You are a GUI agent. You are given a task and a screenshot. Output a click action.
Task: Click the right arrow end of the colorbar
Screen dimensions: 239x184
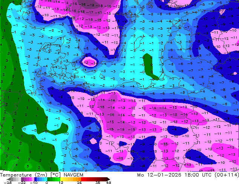[109, 179]
